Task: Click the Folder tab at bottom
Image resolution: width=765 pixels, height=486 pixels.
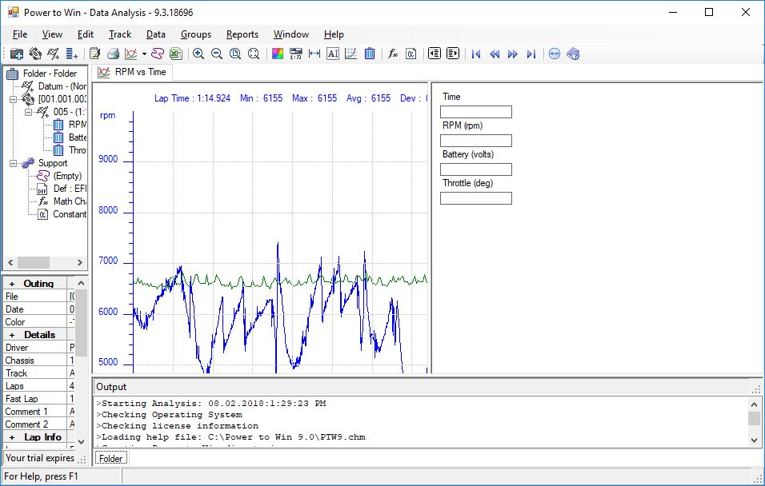Action: [110, 458]
